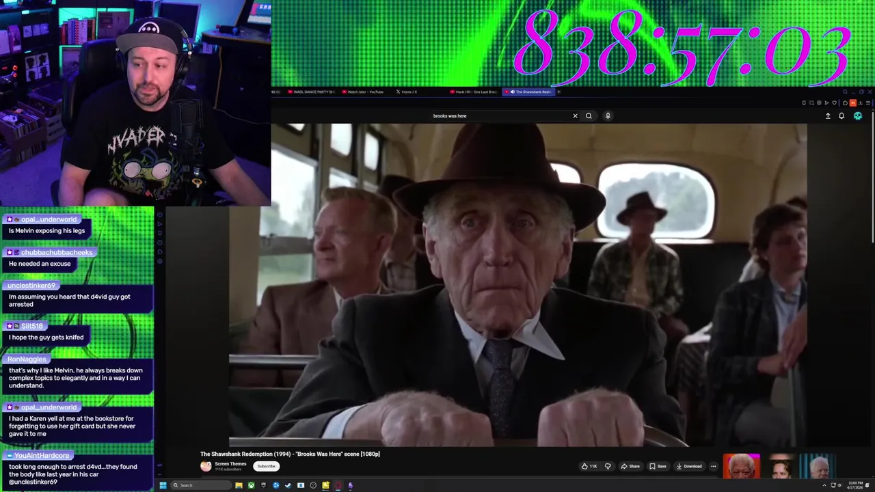Clear the YouTube search box with X
875x492 pixels.
[575, 115]
